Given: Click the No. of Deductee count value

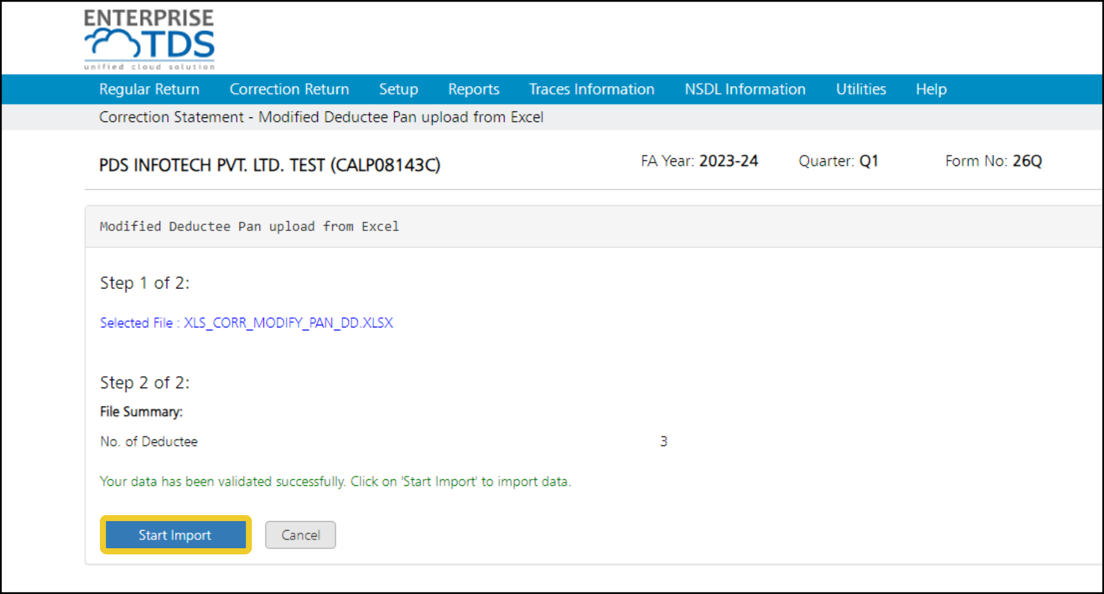Looking at the screenshot, I should click(664, 441).
